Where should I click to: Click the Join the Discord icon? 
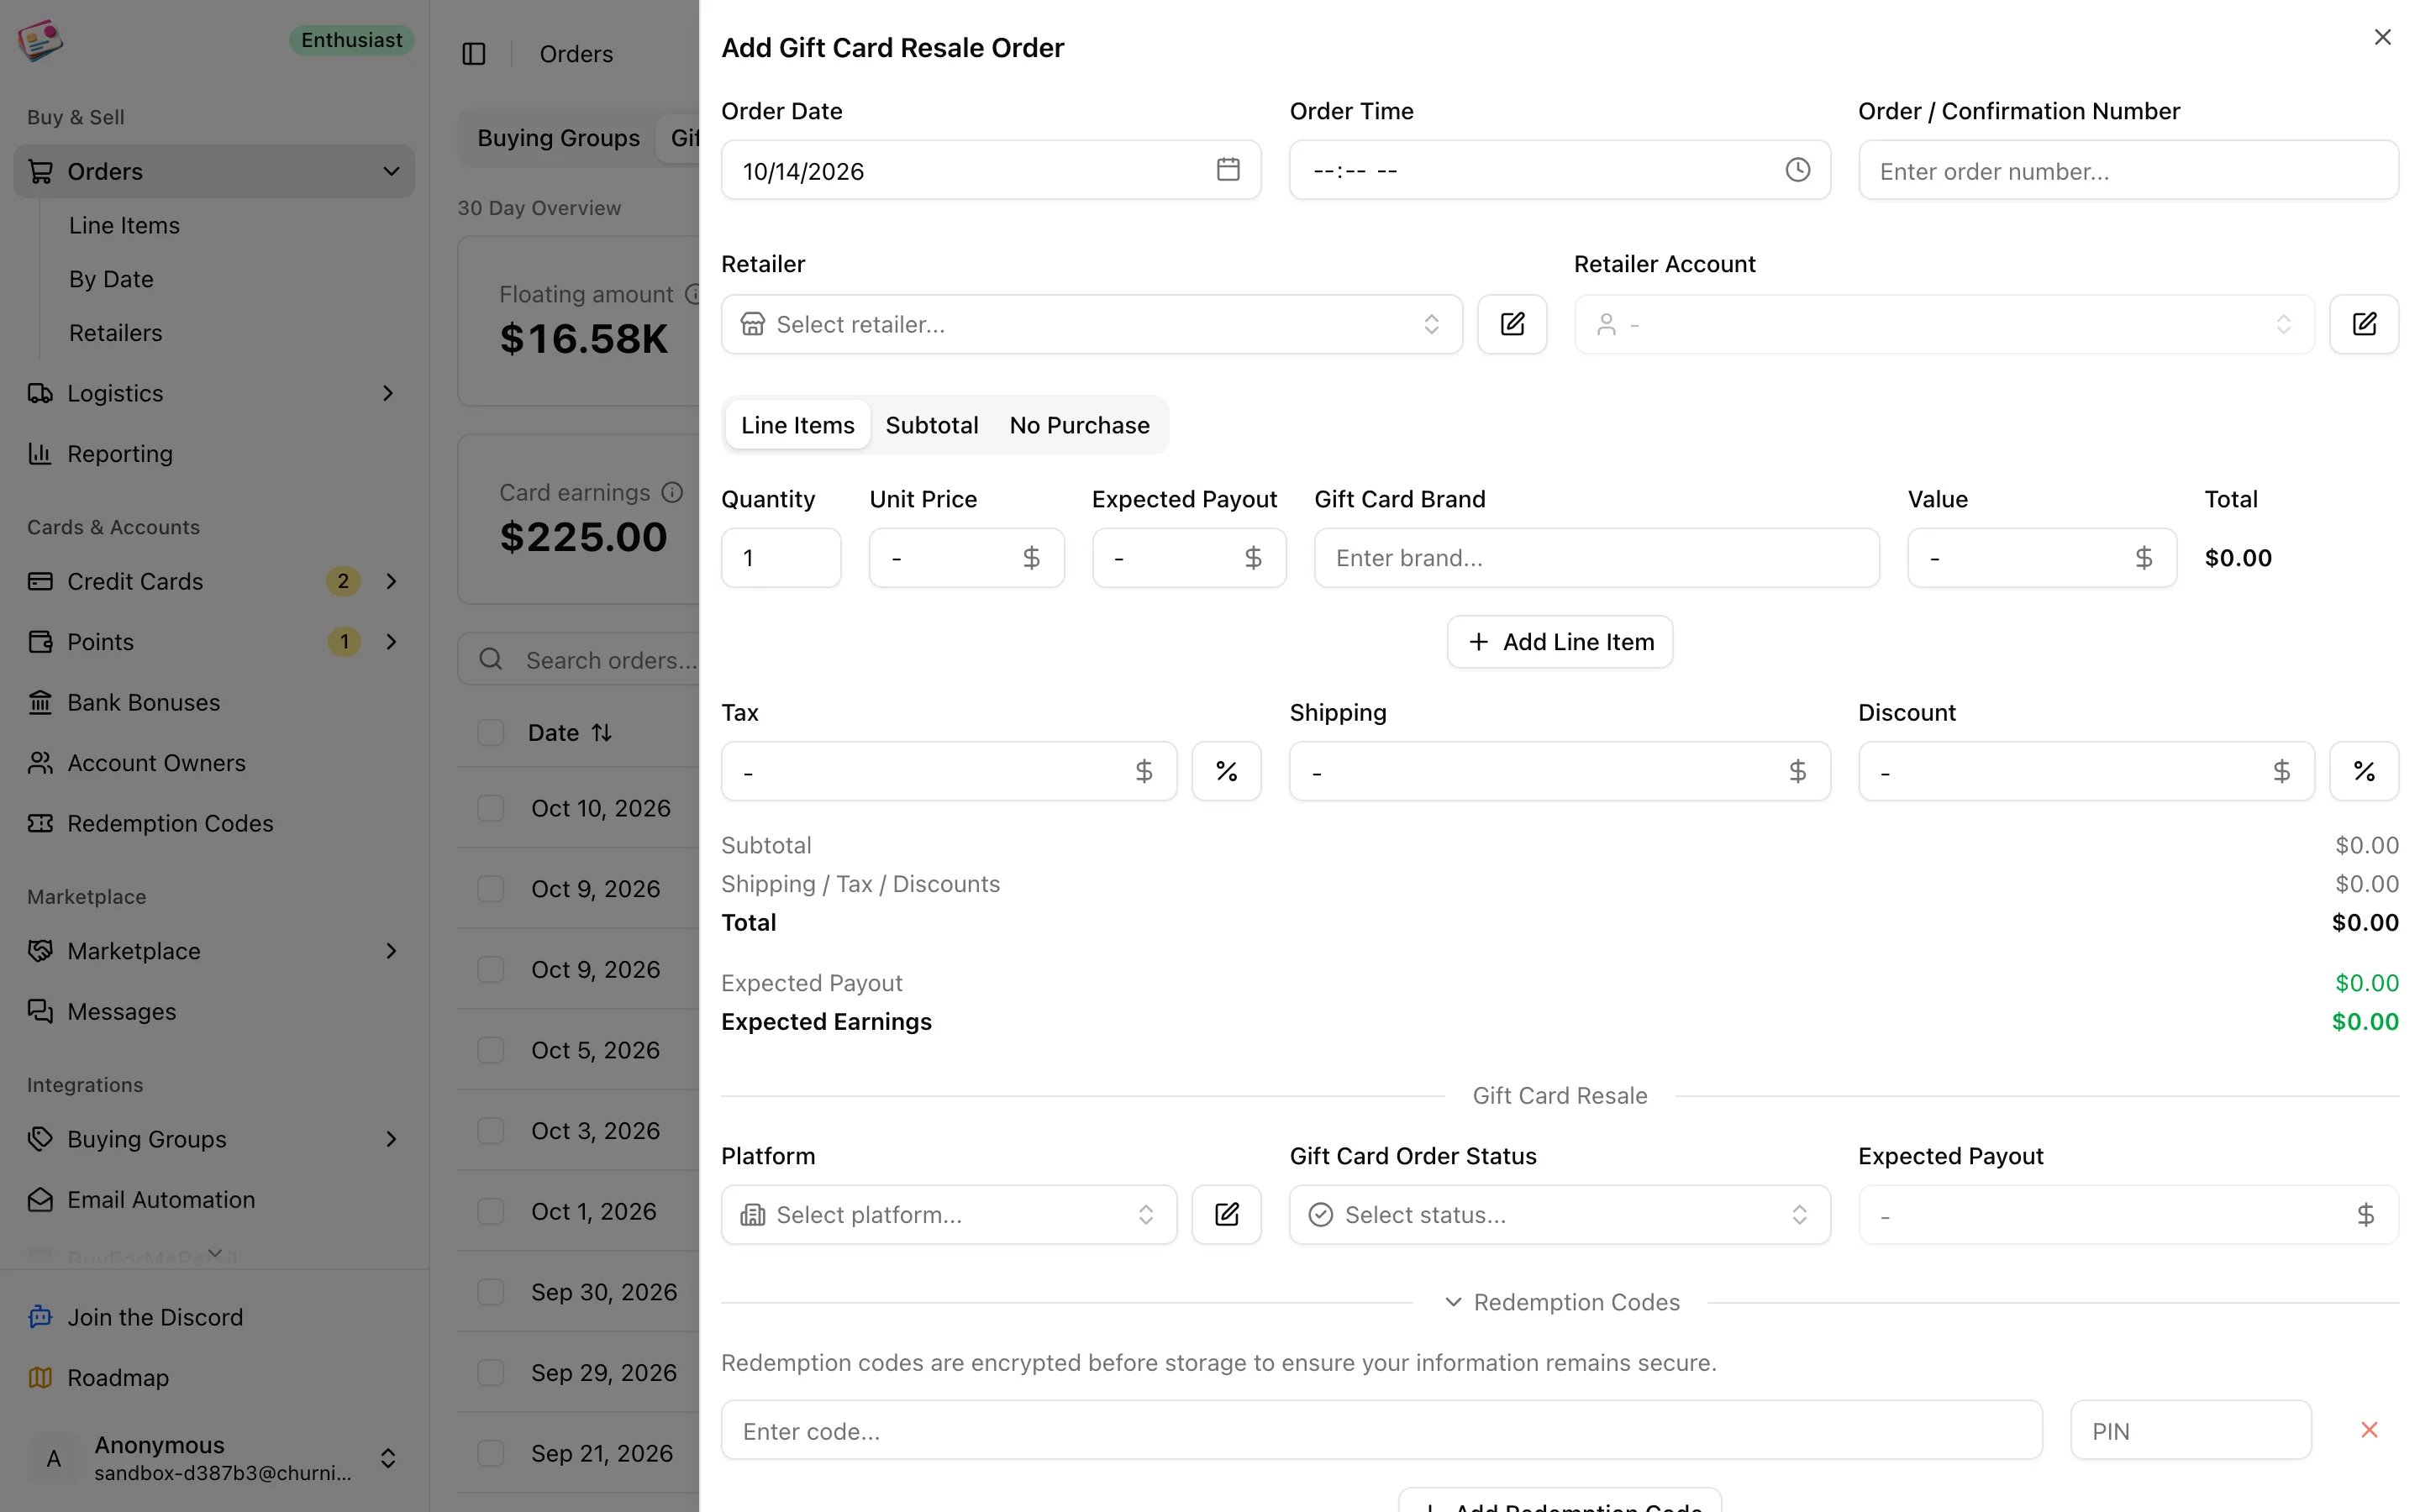pyautogui.click(x=40, y=1317)
